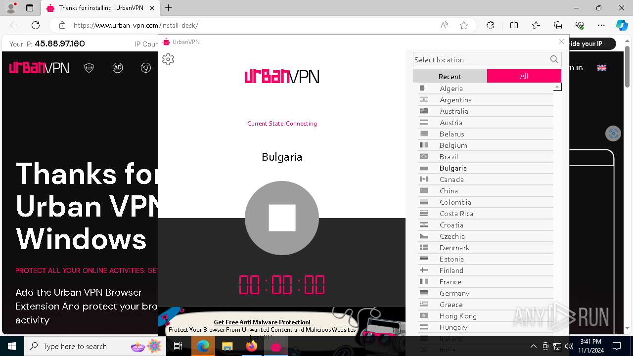Click the Edge screenshot capture icon
The height and width of the screenshot is (356, 633).
pyautogui.click(x=613, y=133)
